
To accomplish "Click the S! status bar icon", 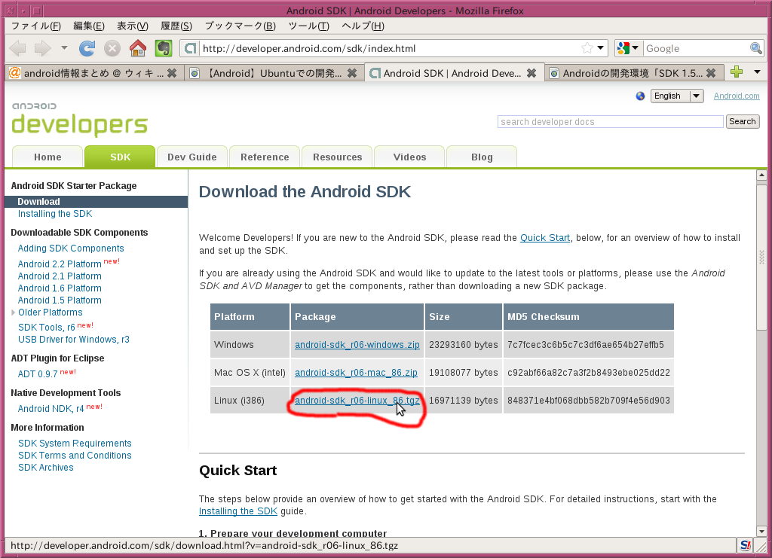I will click(x=746, y=545).
